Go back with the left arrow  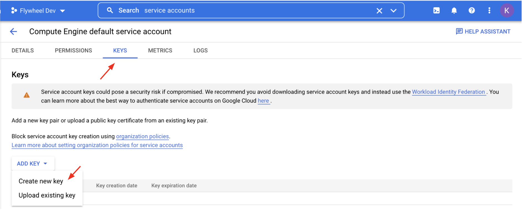click(x=13, y=32)
